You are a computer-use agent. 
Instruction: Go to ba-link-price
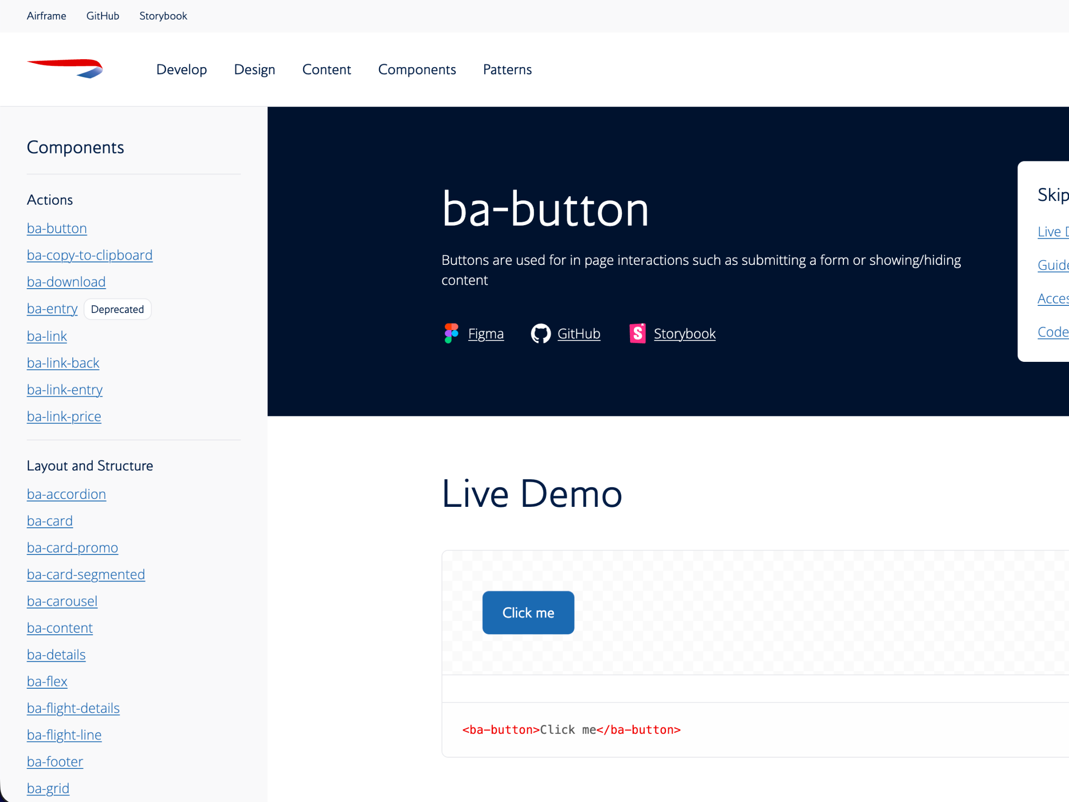[x=64, y=416]
